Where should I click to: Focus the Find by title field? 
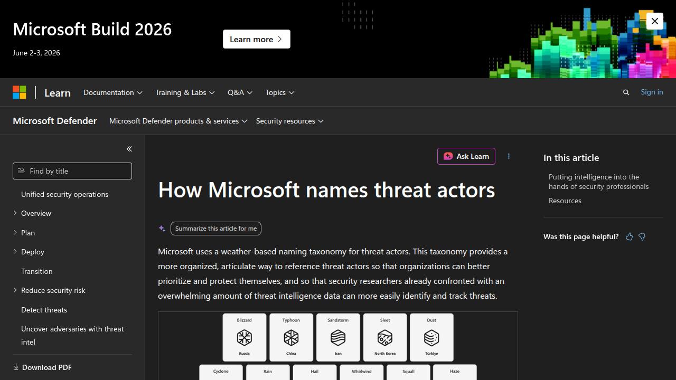click(72, 171)
